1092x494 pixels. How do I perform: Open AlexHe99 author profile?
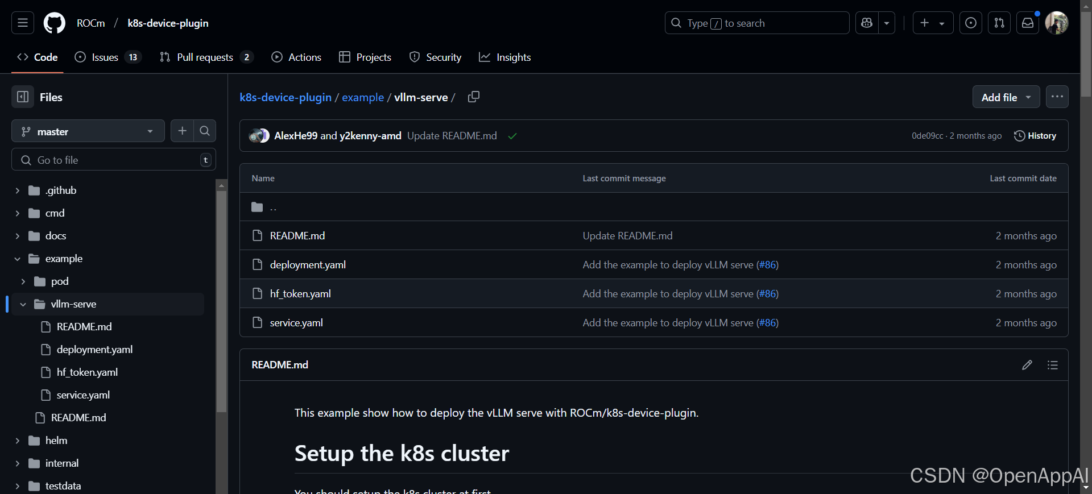tap(296, 135)
